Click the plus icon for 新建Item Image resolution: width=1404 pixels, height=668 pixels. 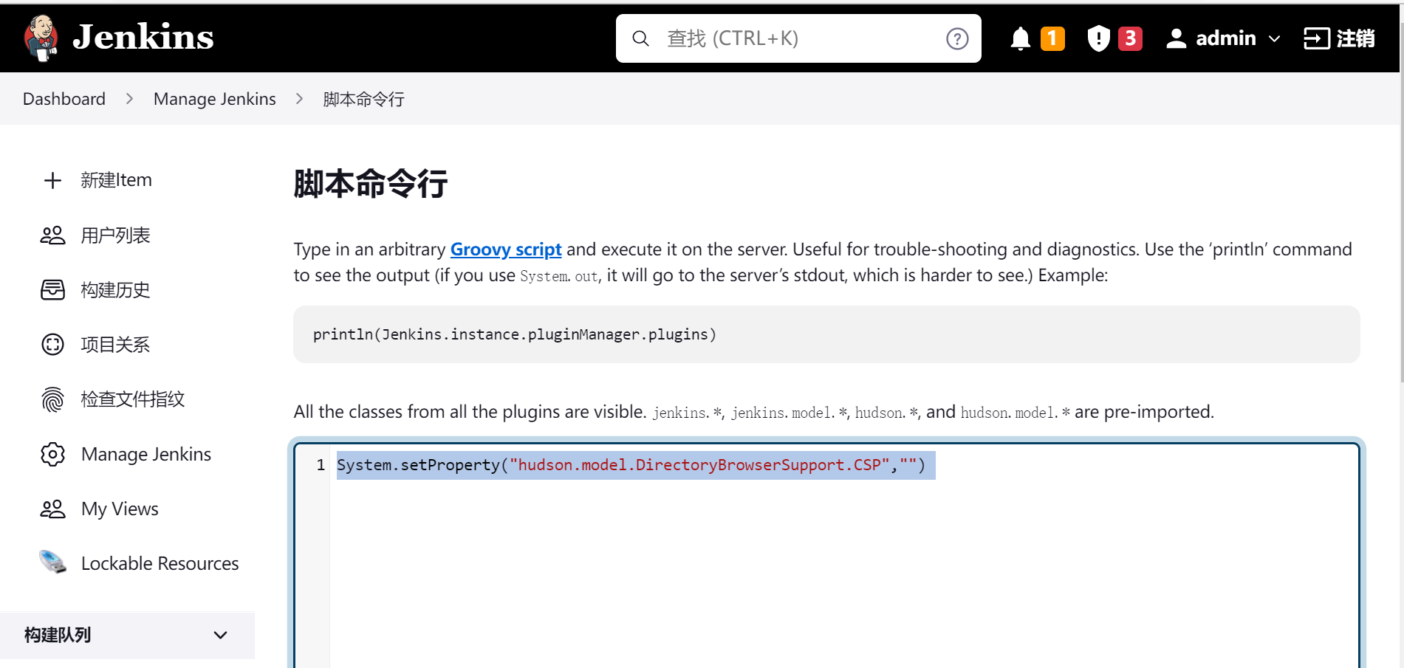pyautogui.click(x=52, y=181)
